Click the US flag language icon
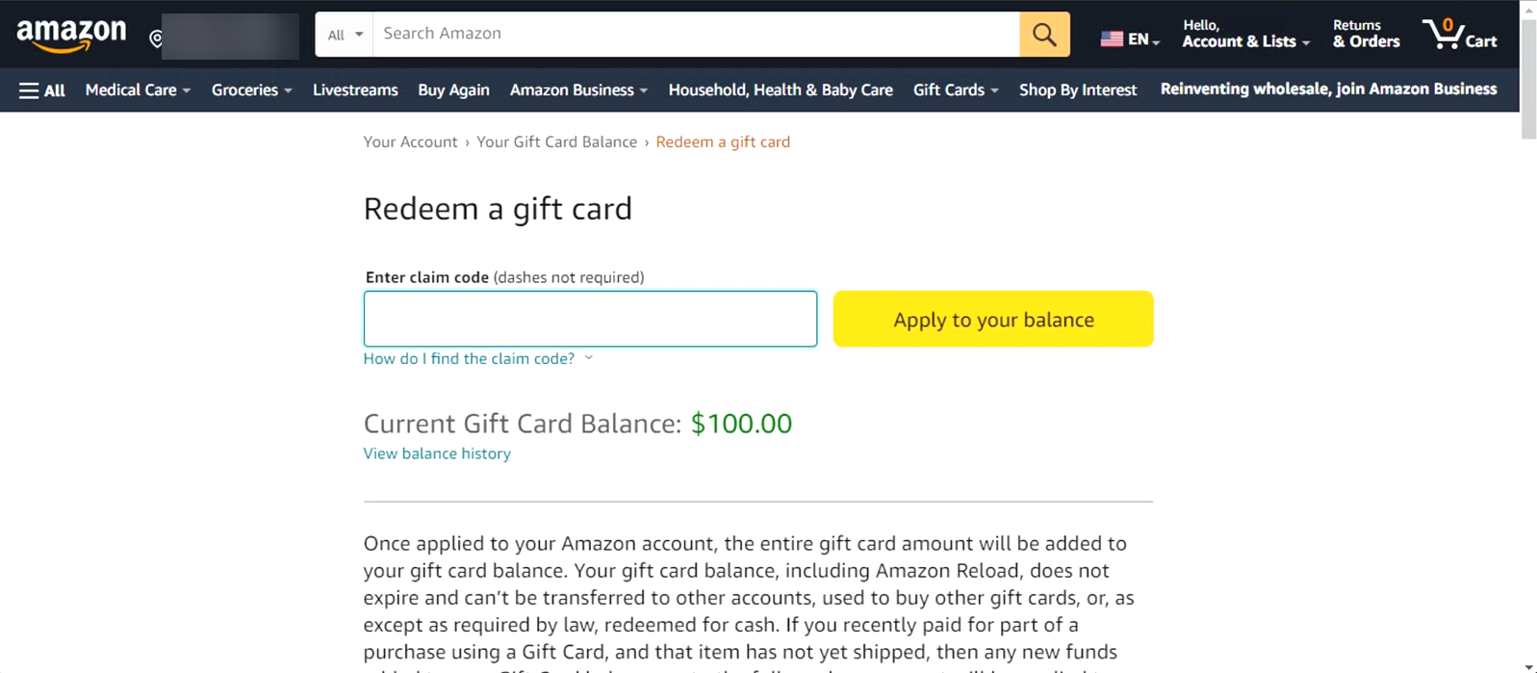The image size is (1537, 673). 1112,39
